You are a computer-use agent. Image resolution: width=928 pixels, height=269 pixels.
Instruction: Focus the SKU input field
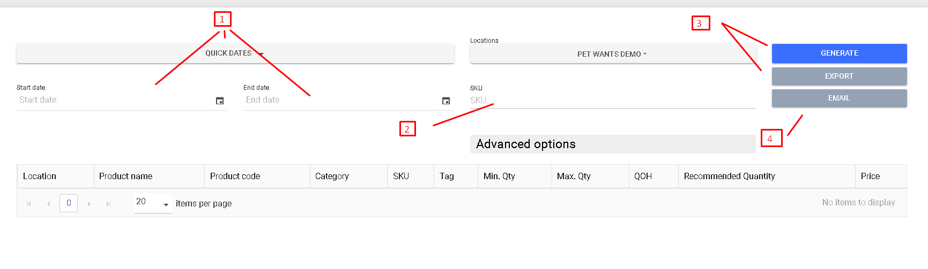coord(613,100)
